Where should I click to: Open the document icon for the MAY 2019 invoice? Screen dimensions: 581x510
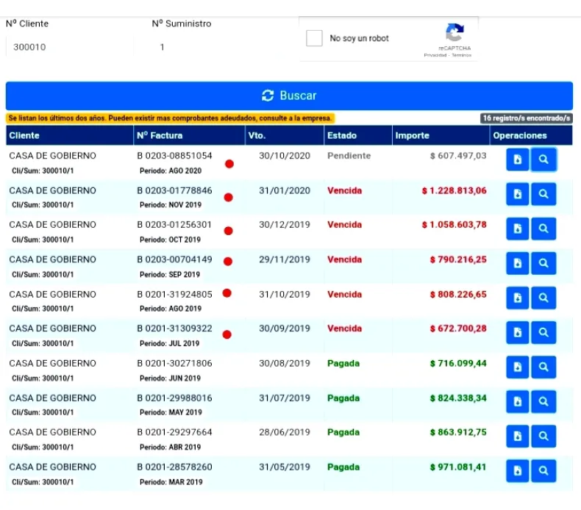[517, 401]
